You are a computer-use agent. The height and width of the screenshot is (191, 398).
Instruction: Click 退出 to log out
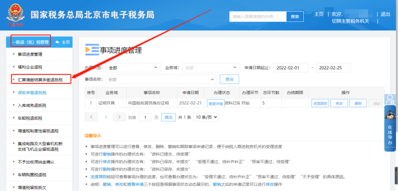pos(385,14)
